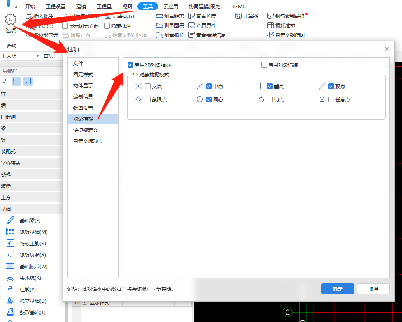Viewport: 402px width, 322px height.
Task: Click the 查看属性 view properties tool
Action: pyautogui.click(x=202, y=25)
